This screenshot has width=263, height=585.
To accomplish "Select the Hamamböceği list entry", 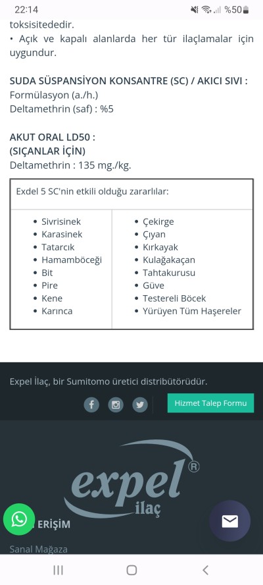I will 72,260.
